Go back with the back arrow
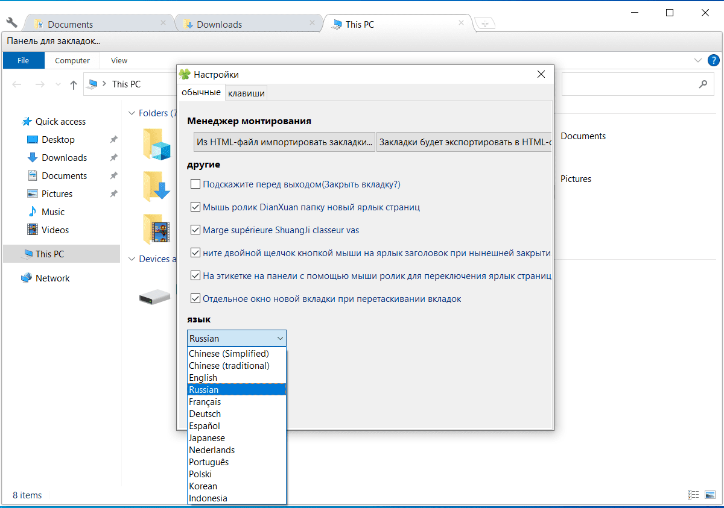This screenshot has height=508, width=724. pos(17,84)
